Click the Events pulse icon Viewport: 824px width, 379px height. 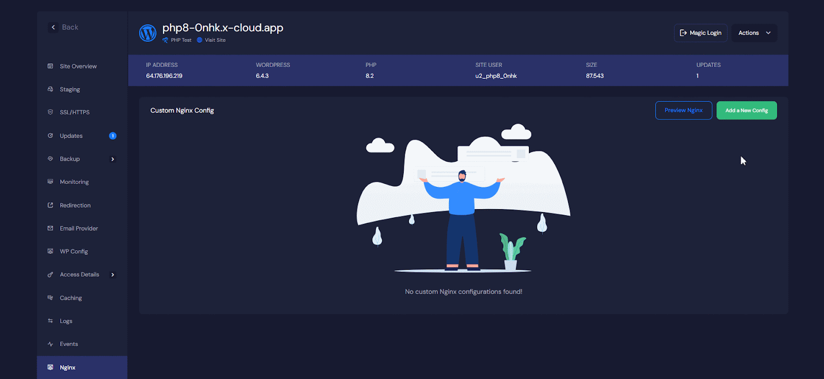point(50,344)
